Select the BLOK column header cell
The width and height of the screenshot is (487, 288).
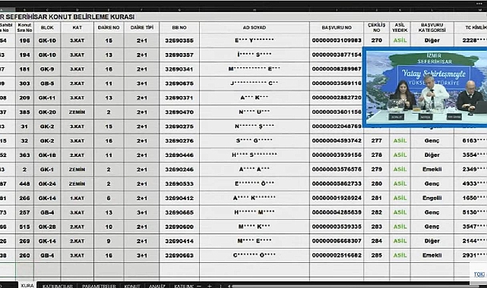click(x=47, y=27)
